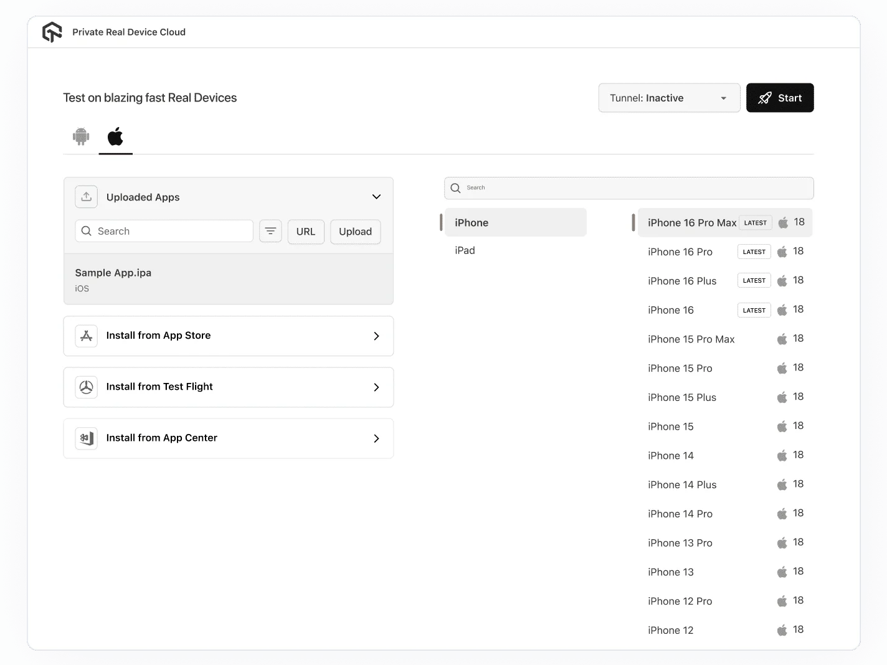Click the device list search field
Screen dimensions: 887x665
628,187
